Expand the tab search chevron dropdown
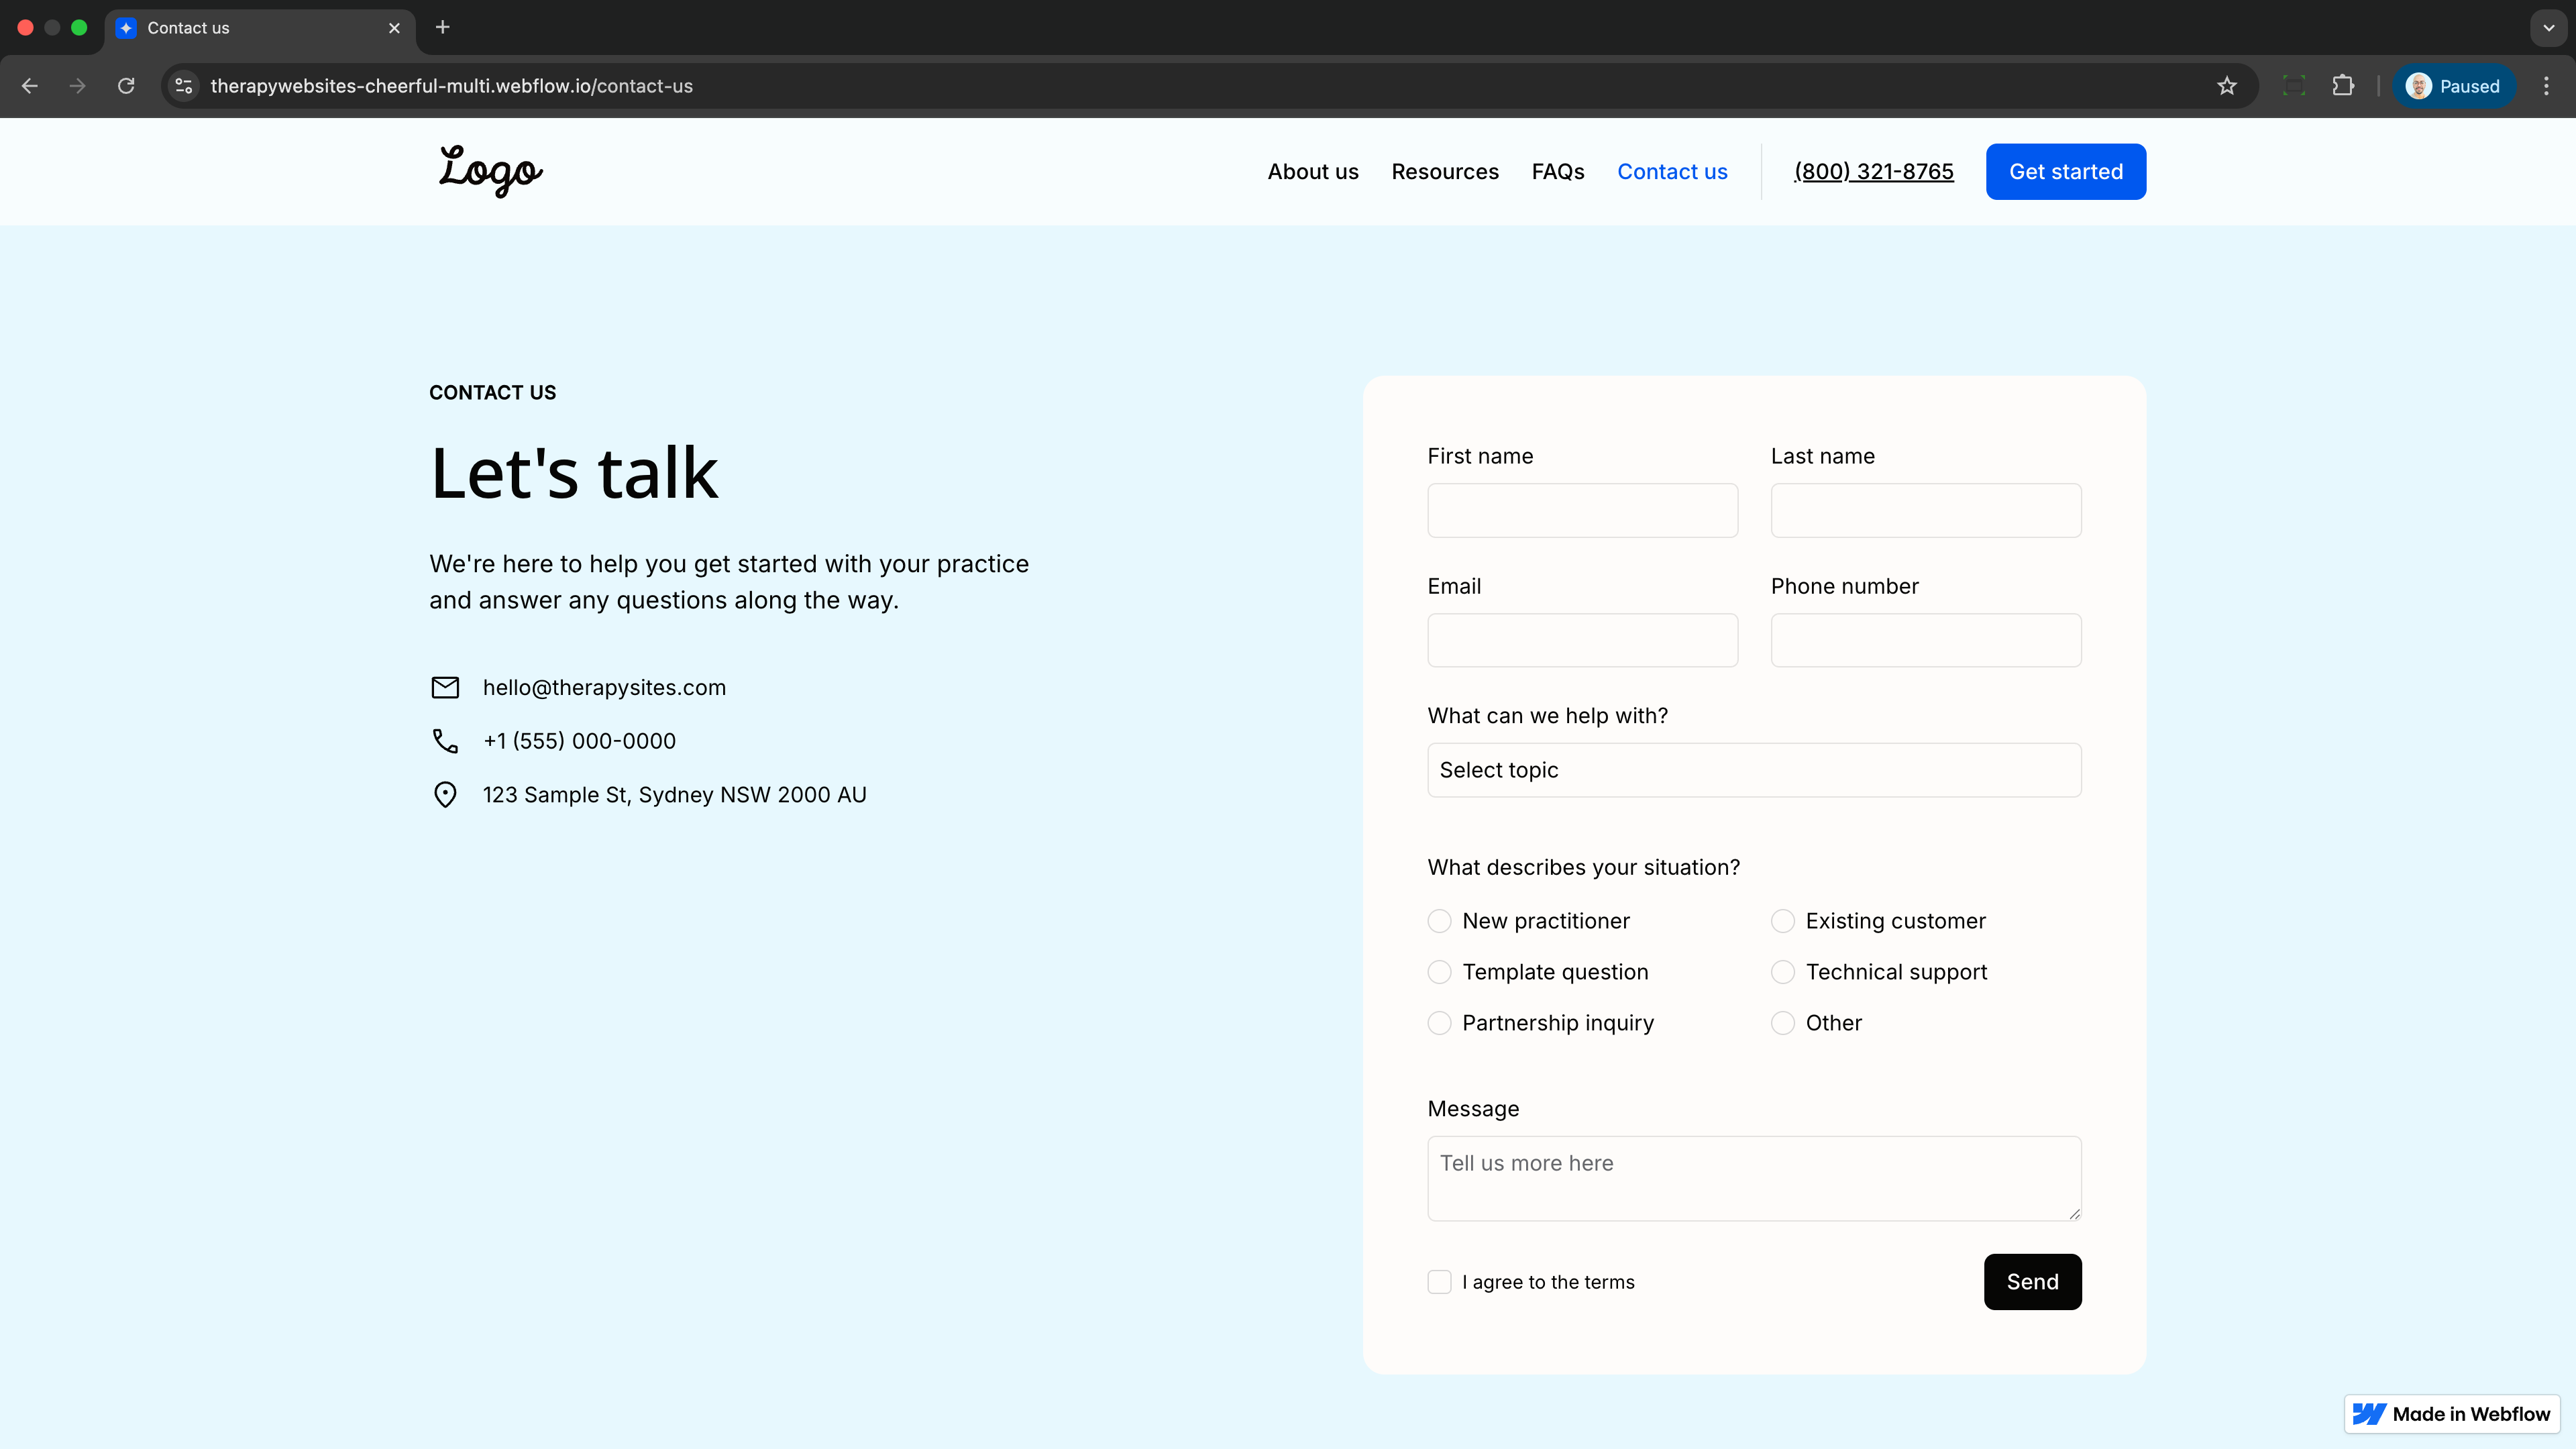The height and width of the screenshot is (1449, 2576). 2548,27
